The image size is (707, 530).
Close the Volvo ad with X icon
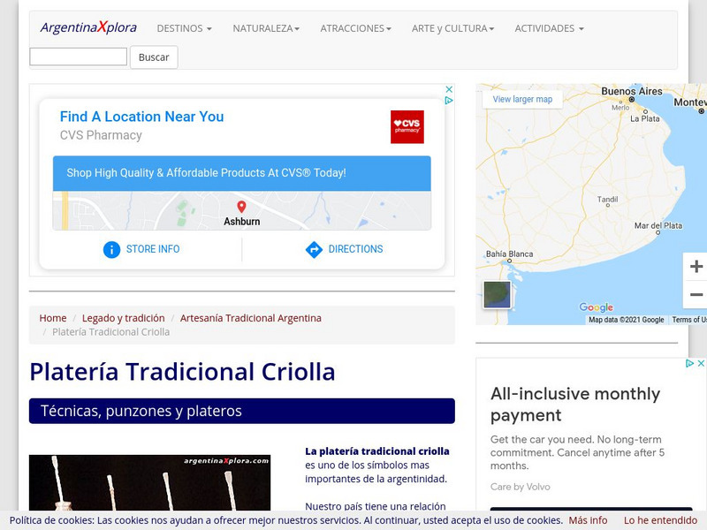tap(701, 363)
